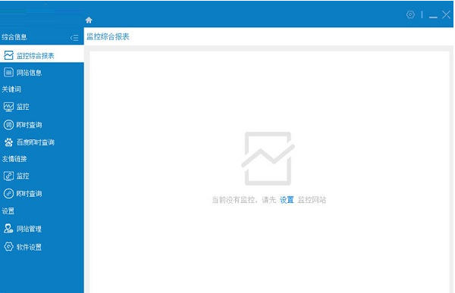Click the blue 设置 link in the empty message
Screen dimensions: 455x293
287,200
